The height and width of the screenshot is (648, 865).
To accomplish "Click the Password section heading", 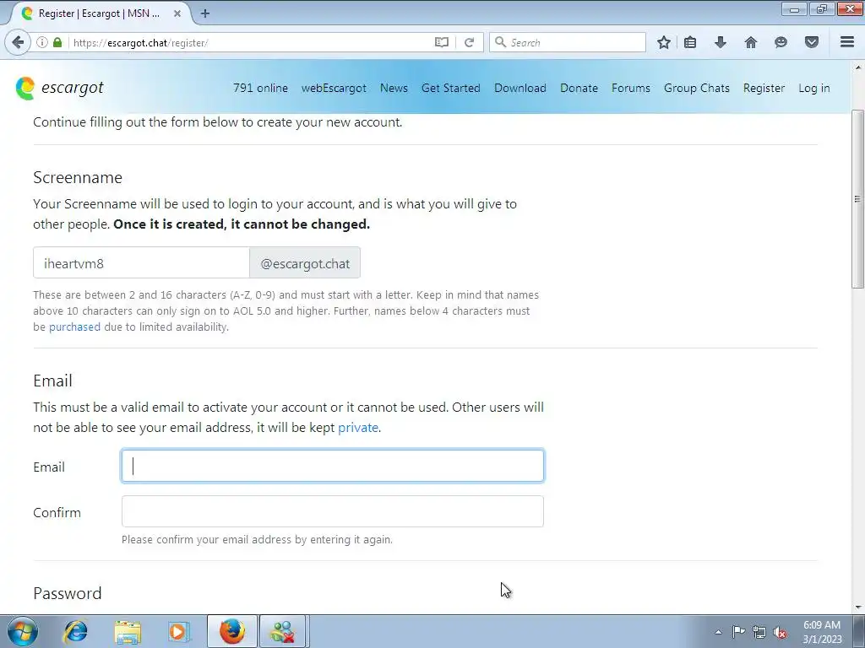I will click(x=68, y=593).
